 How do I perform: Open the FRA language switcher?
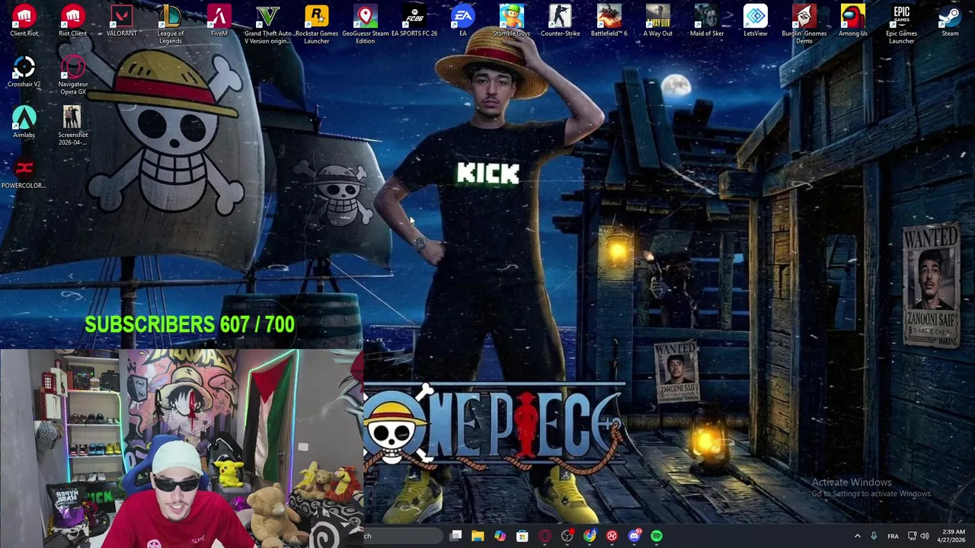[x=893, y=536]
